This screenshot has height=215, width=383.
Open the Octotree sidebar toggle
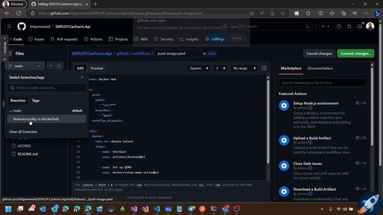4,49
